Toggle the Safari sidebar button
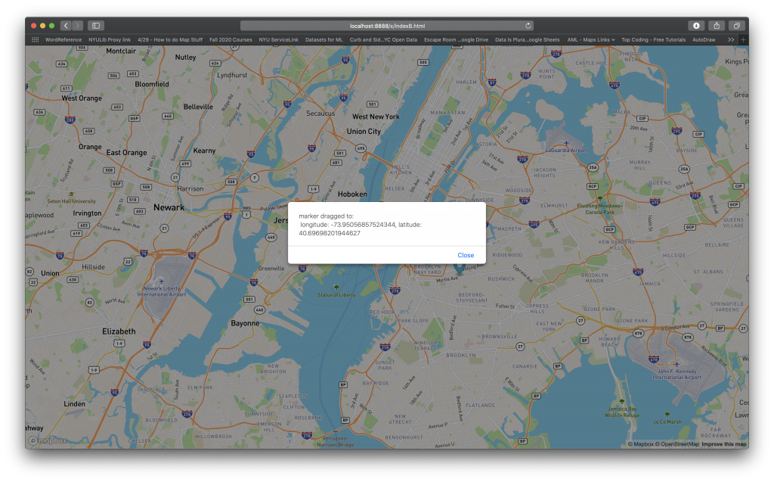Viewport: 774px width, 482px height. [96, 26]
